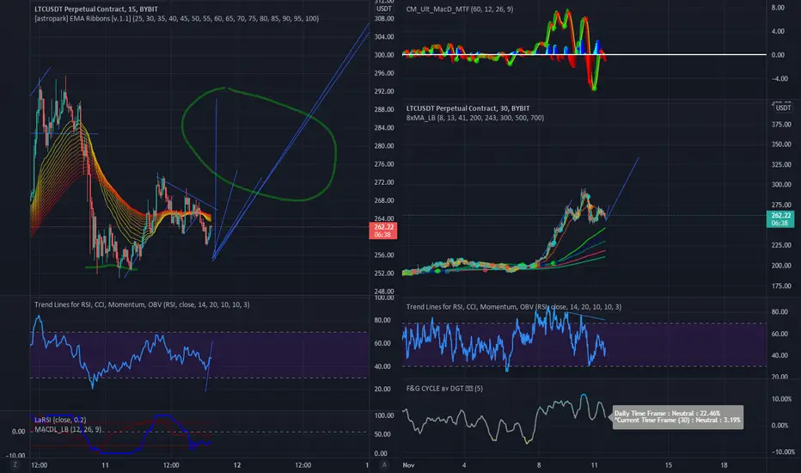Select the F&G CYCLE by DGT legend
Viewport: 801px width, 473px height.
tap(444, 388)
